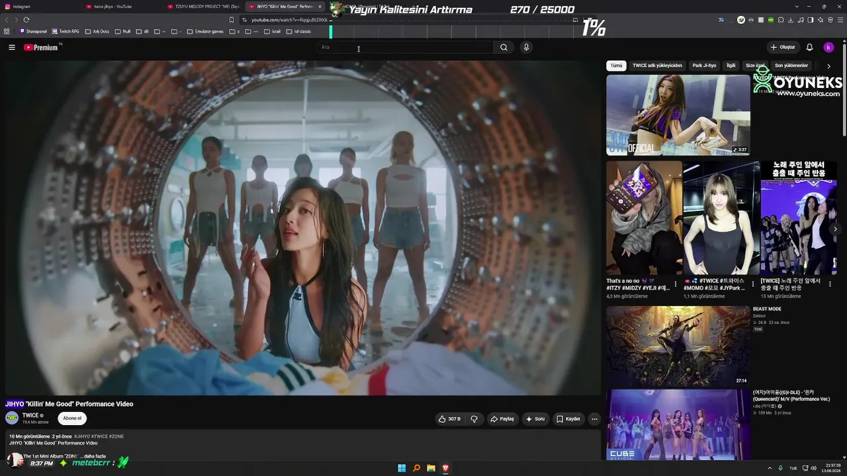Open the Windows Start menu
Screen dimensions: 847x476
point(402,468)
